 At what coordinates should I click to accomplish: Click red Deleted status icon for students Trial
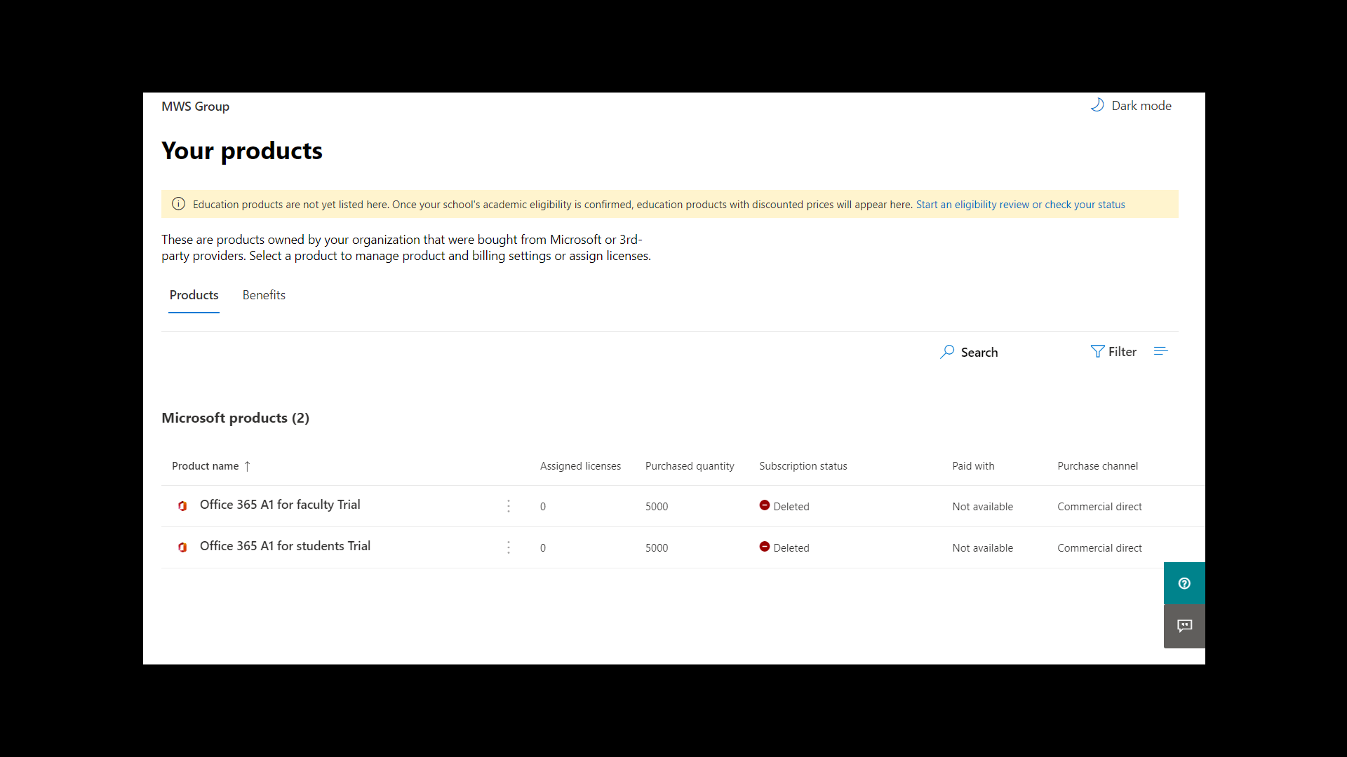[765, 547]
